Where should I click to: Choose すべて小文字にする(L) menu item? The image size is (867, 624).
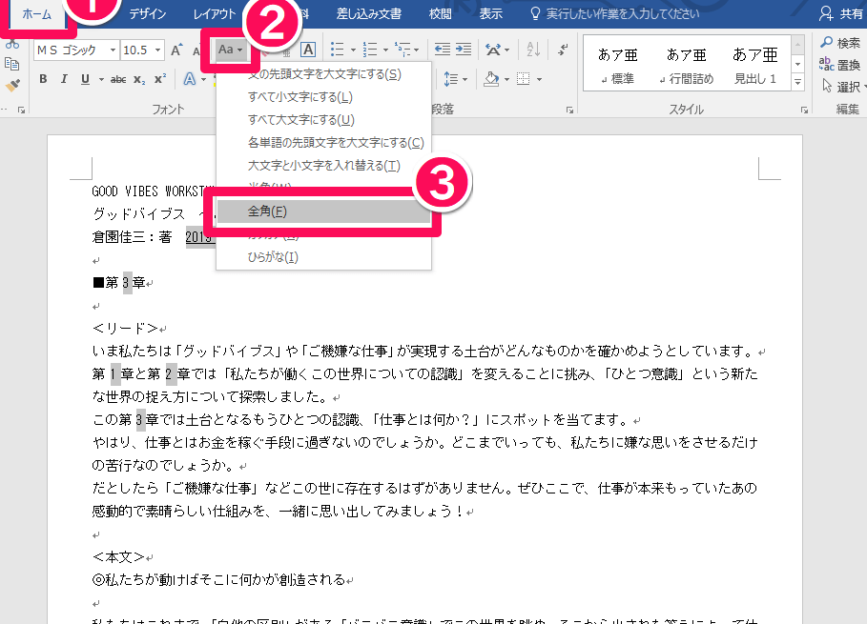pos(324,97)
